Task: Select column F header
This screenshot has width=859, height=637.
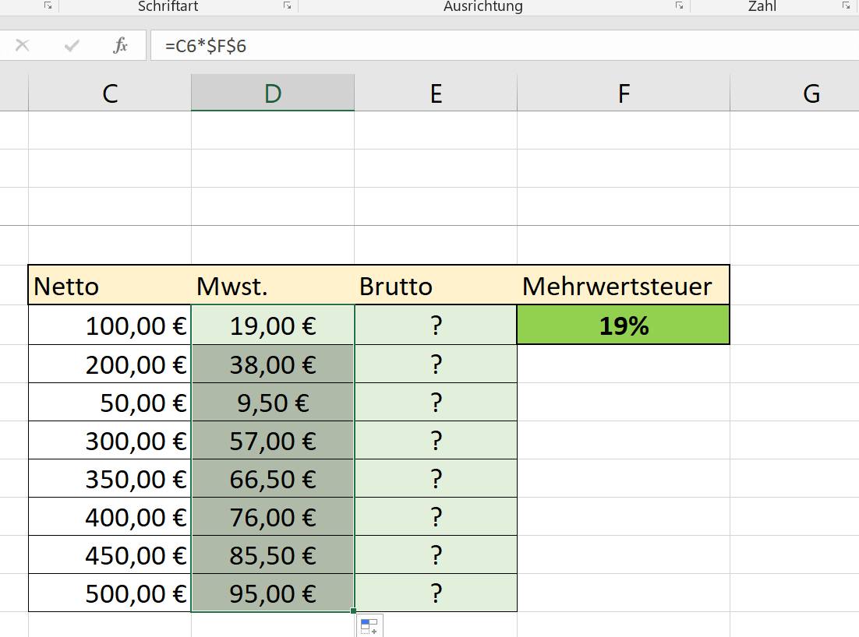Action: pos(624,93)
